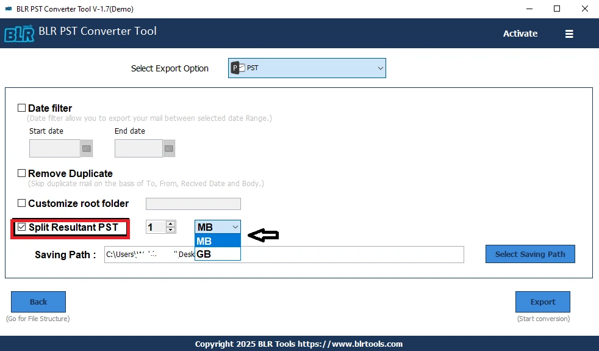The height and width of the screenshot is (351, 599).
Task: Increase split size with up arrow
Action: click(x=171, y=224)
